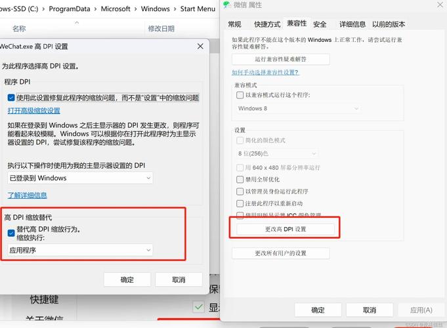Click Windows in the Explorer address path
The width and height of the screenshot is (447, 328).
point(156,9)
